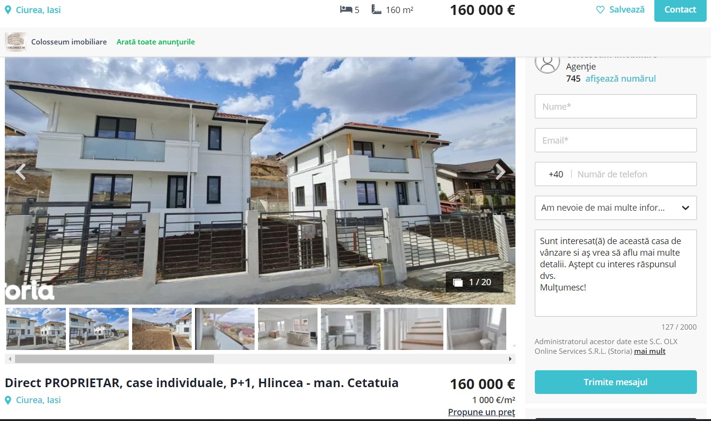Click the location pin icon near Ciurea, Iasi header
711x421 pixels.
(8, 10)
